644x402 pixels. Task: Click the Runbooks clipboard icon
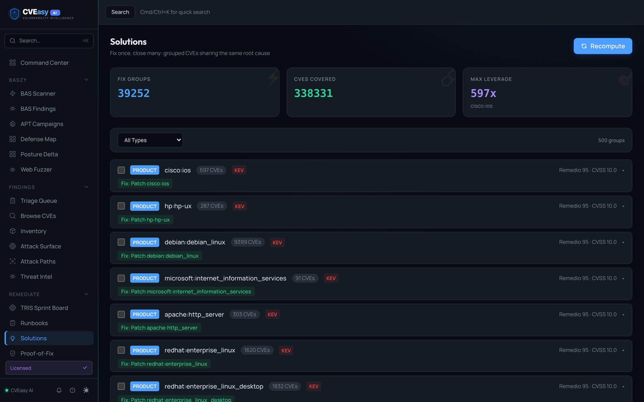coord(12,323)
